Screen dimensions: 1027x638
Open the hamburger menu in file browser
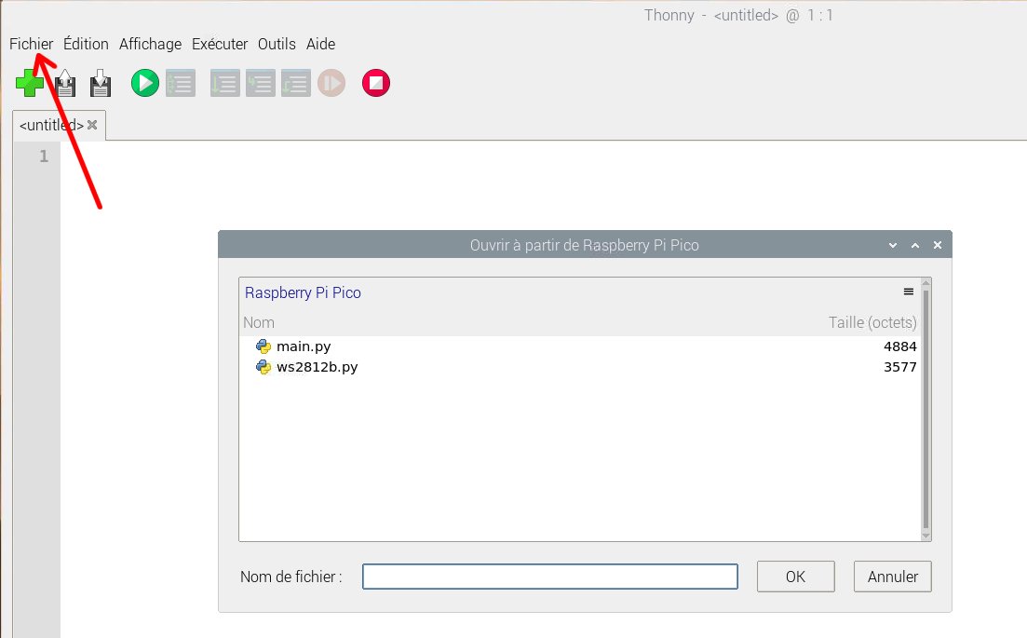(909, 292)
